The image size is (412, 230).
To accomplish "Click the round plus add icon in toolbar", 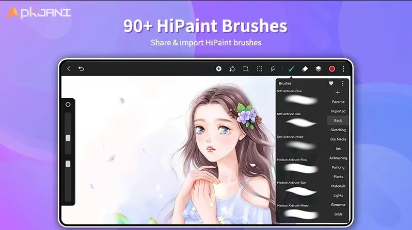I will click(219, 69).
